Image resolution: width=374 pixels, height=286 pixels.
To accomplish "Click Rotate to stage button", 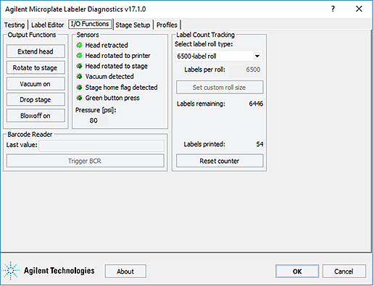I will (36, 68).
